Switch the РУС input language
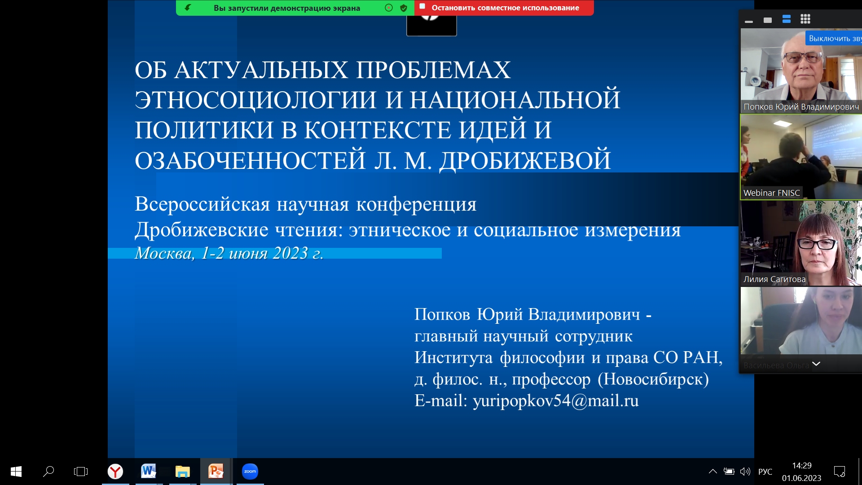862x485 pixels. point(765,472)
